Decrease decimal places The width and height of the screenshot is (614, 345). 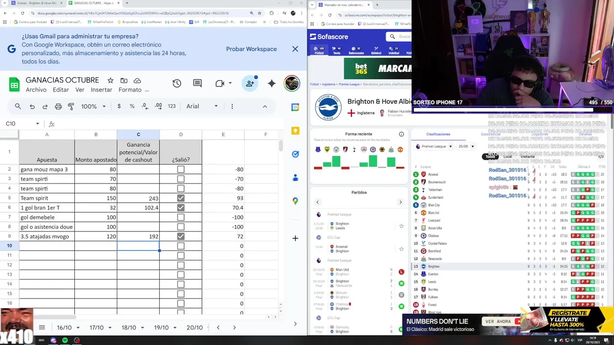[145, 106]
